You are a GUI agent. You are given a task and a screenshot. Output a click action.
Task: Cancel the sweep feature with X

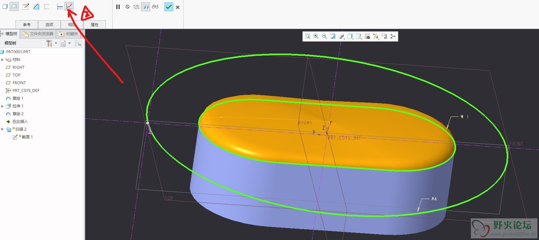click(178, 7)
